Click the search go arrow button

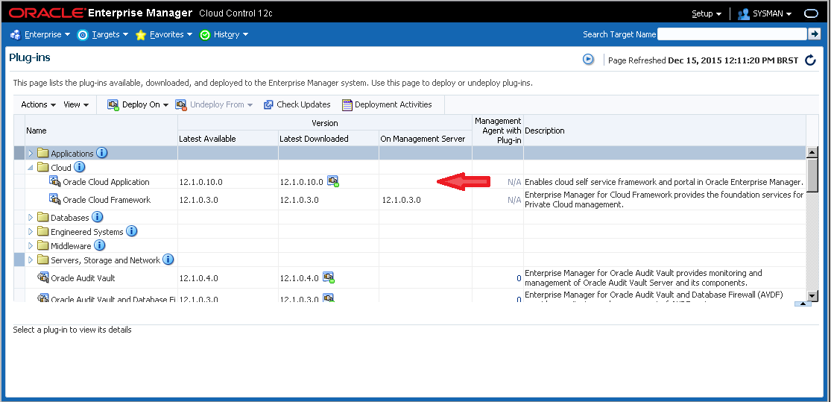tap(814, 34)
